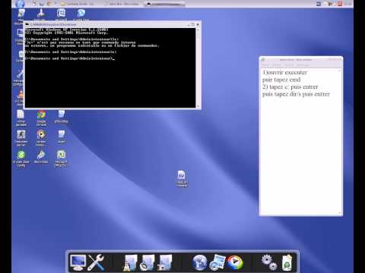365x273 pixels.
Task: Activate the highlighted cmd button in the taskbar
Action: [x=165, y=4]
